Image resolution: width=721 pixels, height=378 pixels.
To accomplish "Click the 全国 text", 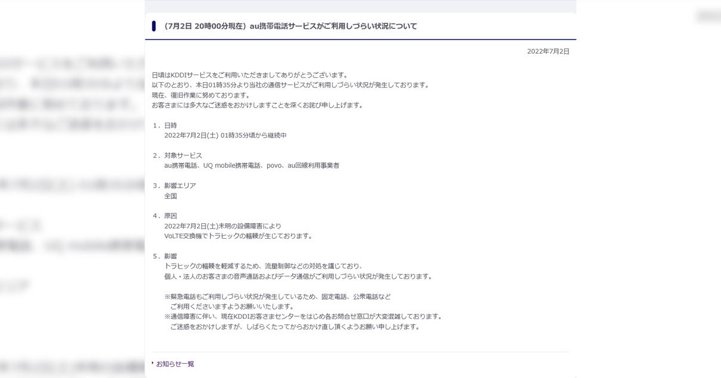I will click(171, 196).
